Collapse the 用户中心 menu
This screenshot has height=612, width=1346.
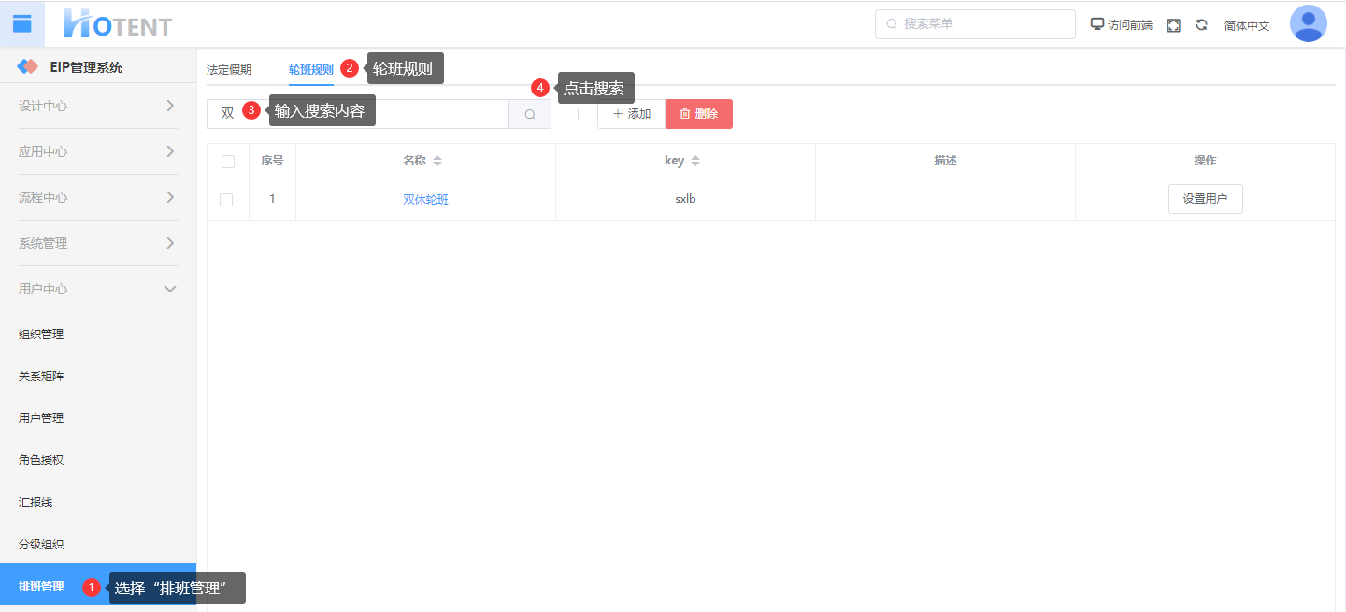pos(98,289)
